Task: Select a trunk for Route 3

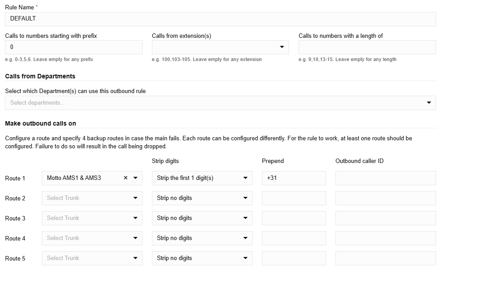Action: [92, 218]
